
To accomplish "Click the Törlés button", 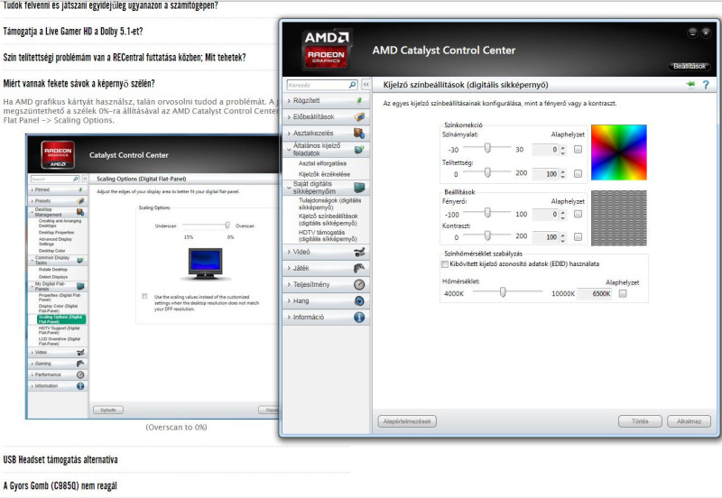I will pyautogui.click(x=640, y=421).
